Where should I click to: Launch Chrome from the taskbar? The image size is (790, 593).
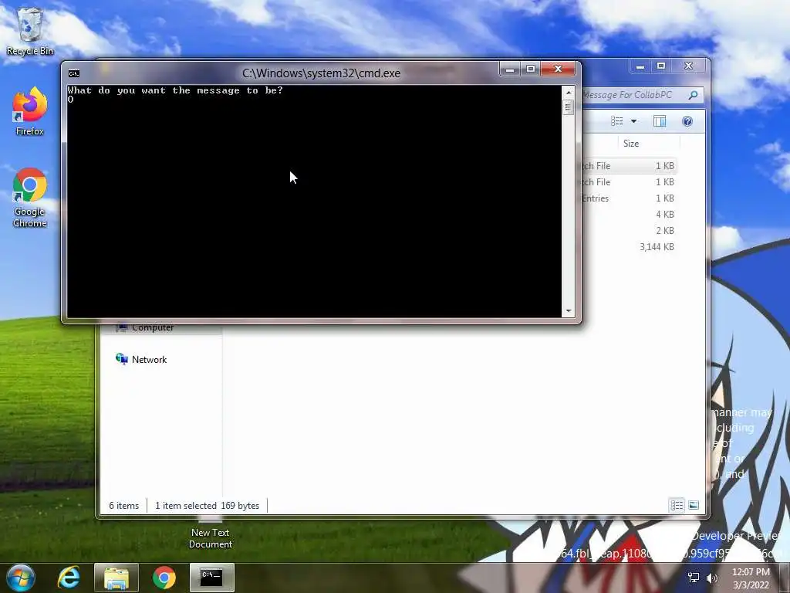pos(164,578)
